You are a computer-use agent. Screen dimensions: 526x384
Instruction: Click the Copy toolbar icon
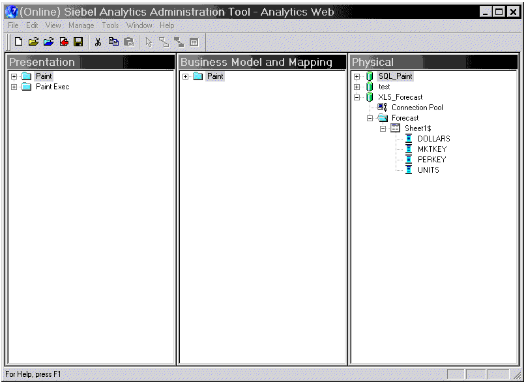coord(113,42)
